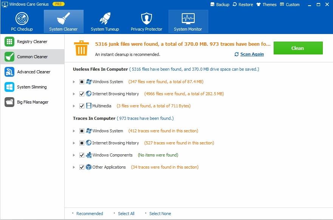
Task: Click the System Slimming Windows logo icon
Action: click(9, 87)
